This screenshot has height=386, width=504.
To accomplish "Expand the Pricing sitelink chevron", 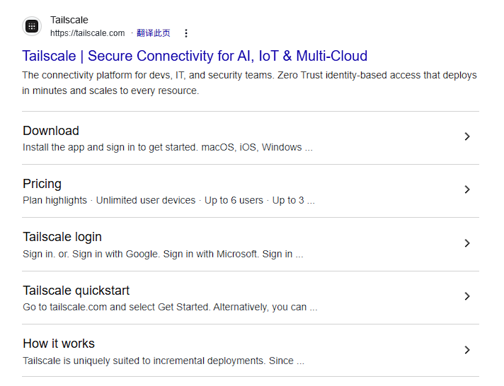I will coord(466,189).
